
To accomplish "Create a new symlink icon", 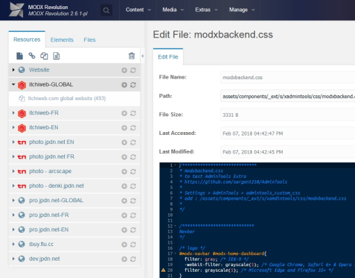I will [44, 56].
